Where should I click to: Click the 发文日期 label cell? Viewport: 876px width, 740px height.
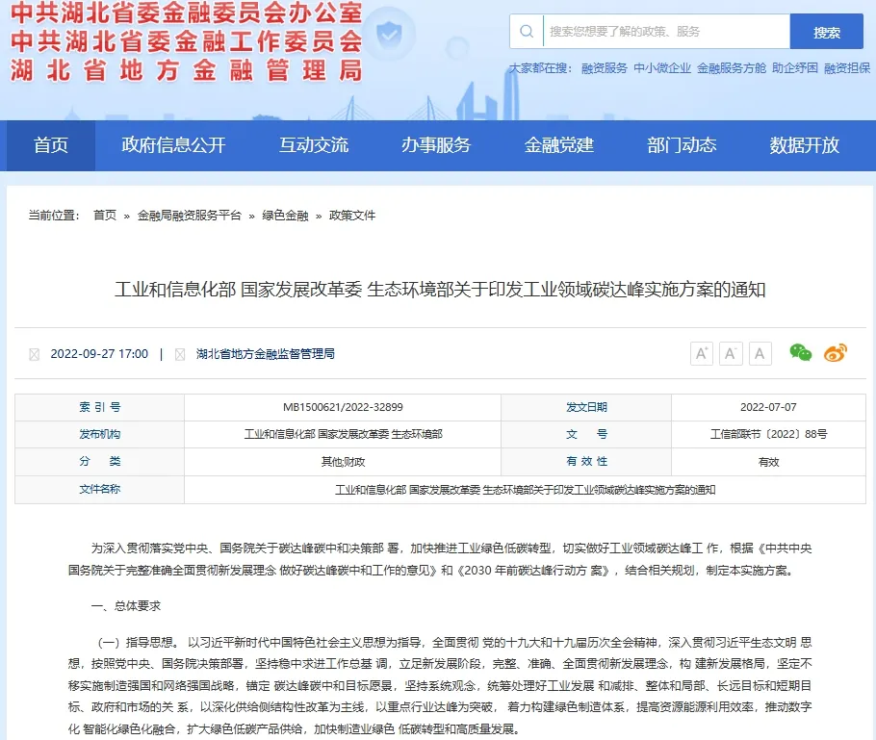point(586,407)
